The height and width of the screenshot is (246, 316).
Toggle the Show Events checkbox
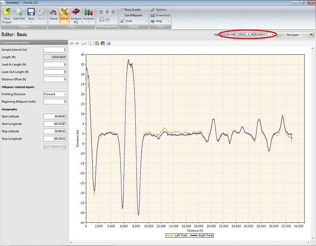(122, 10)
